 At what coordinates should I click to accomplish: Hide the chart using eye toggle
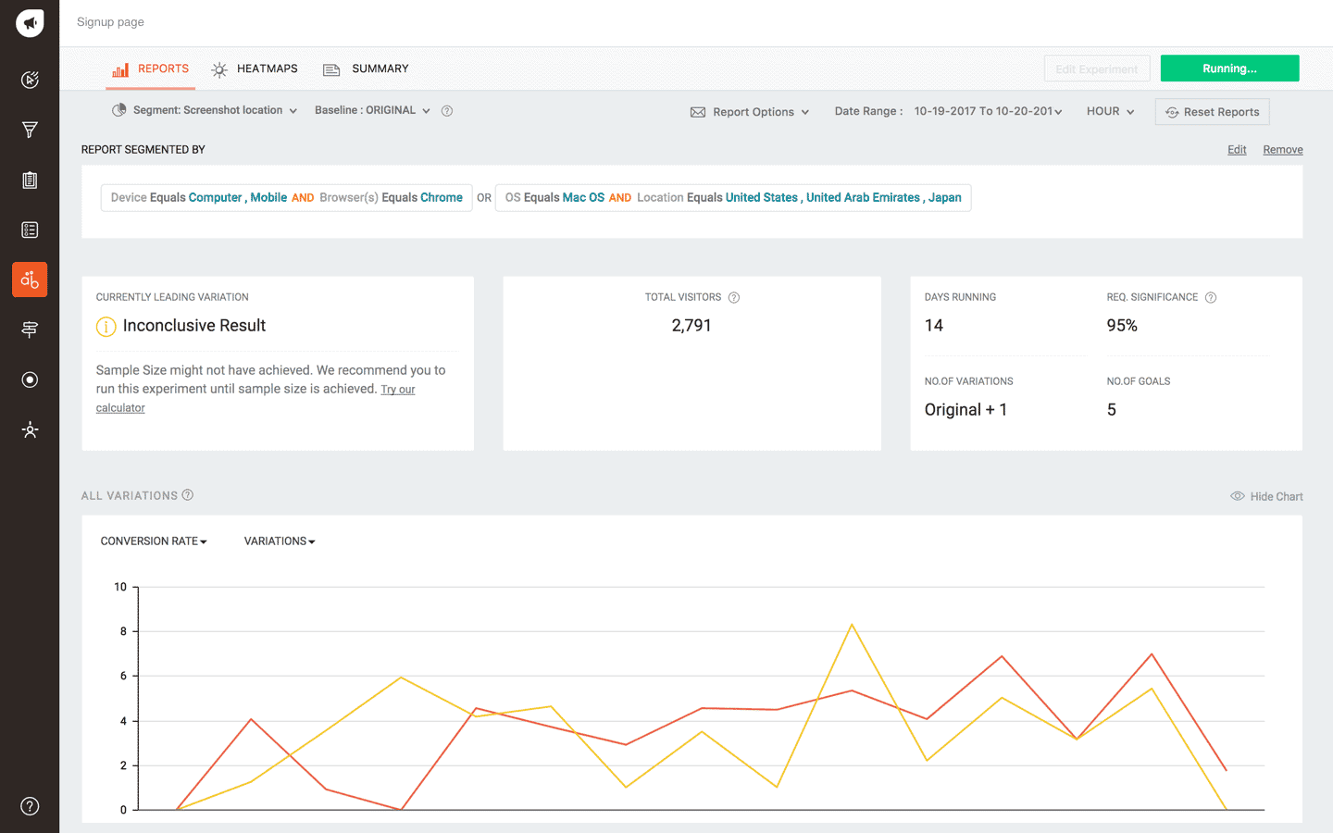pos(1265,496)
